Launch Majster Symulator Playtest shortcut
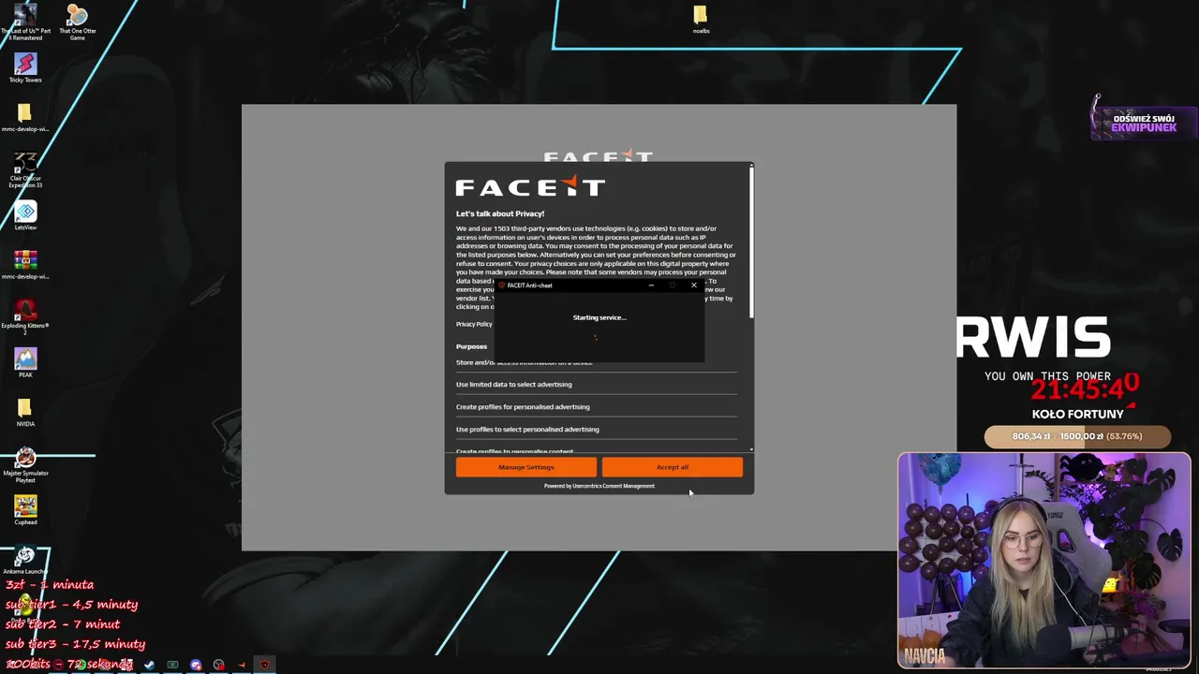 tap(25, 464)
